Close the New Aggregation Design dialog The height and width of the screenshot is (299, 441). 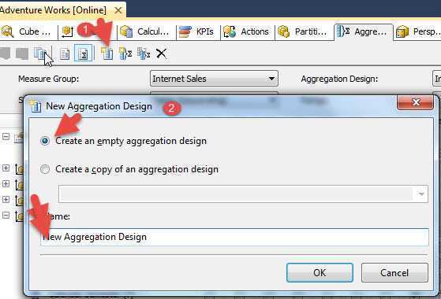415,102
